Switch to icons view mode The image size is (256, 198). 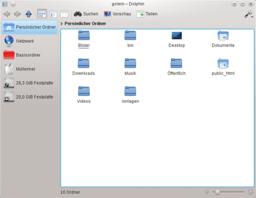[42, 14]
